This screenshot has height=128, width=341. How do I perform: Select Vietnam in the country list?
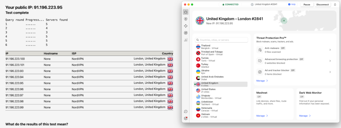[x=220, y=115]
